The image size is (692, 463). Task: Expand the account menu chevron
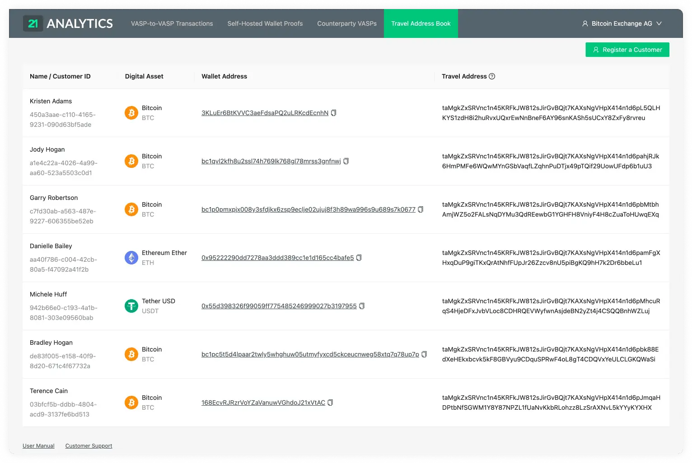click(x=659, y=23)
